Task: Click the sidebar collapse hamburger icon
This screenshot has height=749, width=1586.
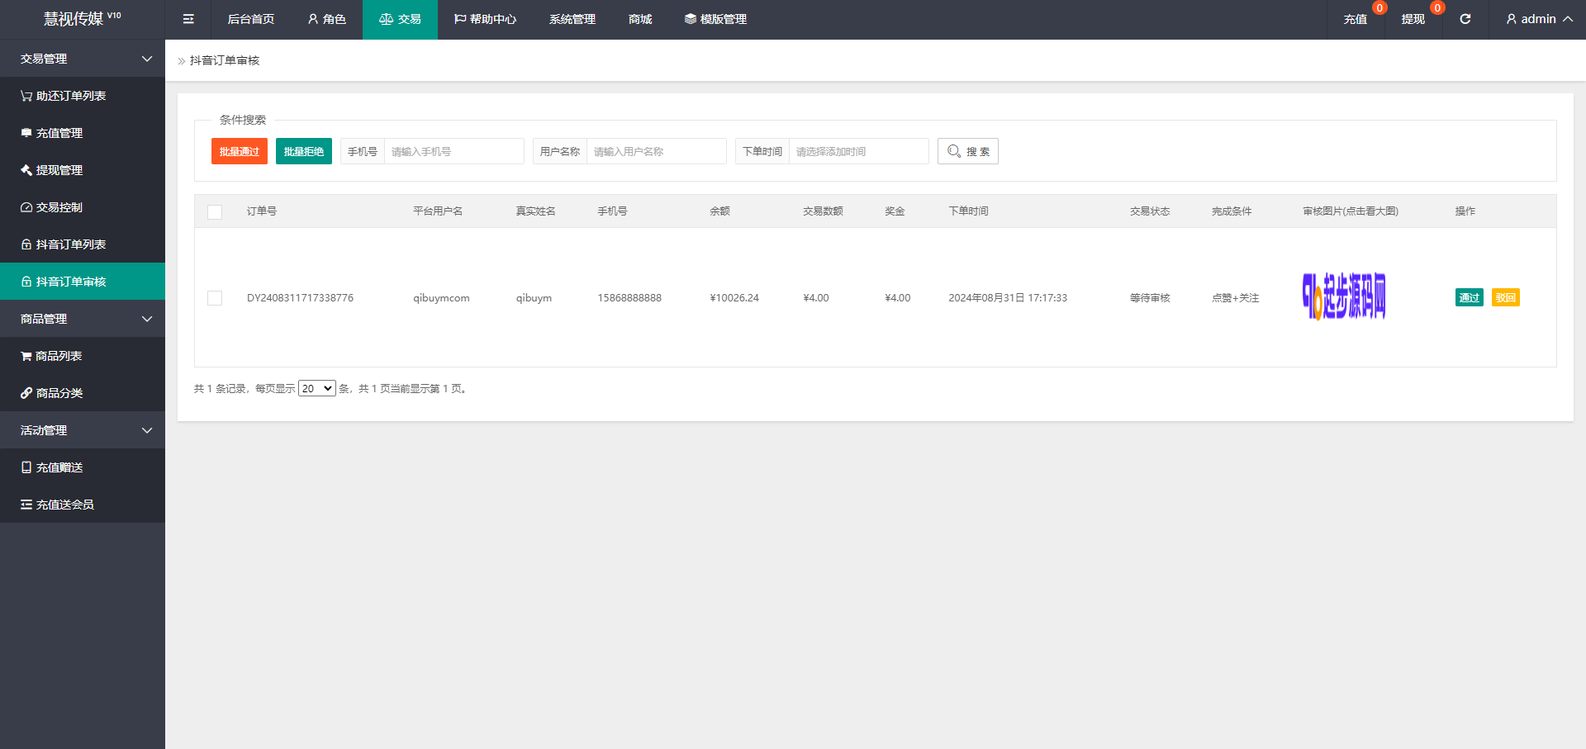Action: click(188, 19)
